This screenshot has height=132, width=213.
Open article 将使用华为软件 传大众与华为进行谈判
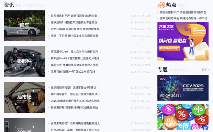coord(75,52)
